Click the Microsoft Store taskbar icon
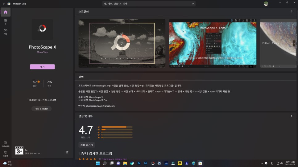298x167 pixels. pos(200,163)
